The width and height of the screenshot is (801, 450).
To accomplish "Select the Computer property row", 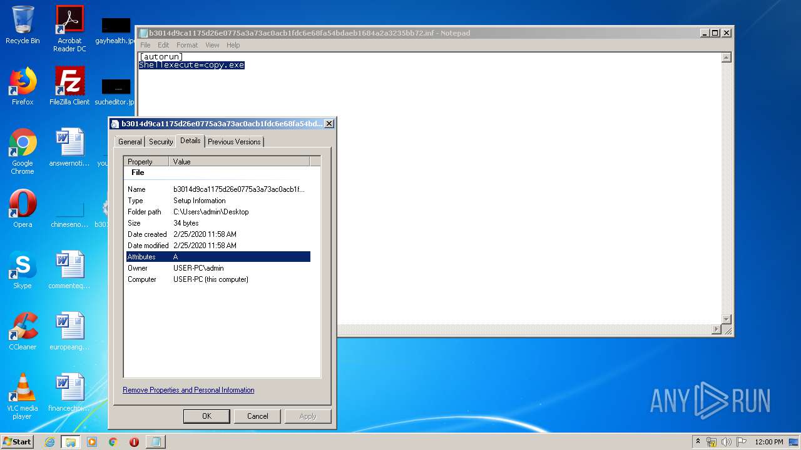I will pyautogui.click(x=218, y=279).
